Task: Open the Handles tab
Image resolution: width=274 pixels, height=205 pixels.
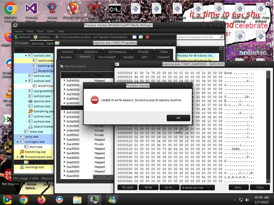Action: [128, 57]
